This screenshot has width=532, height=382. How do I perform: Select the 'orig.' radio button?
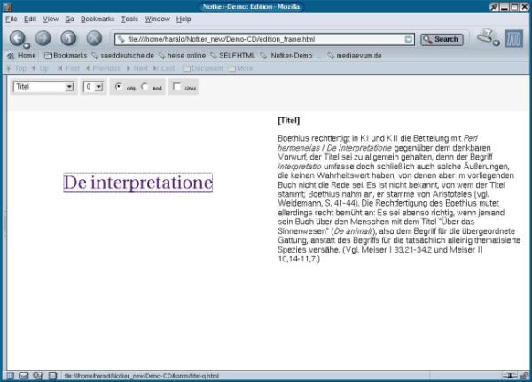pyautogui.click(x=119, y=87)
